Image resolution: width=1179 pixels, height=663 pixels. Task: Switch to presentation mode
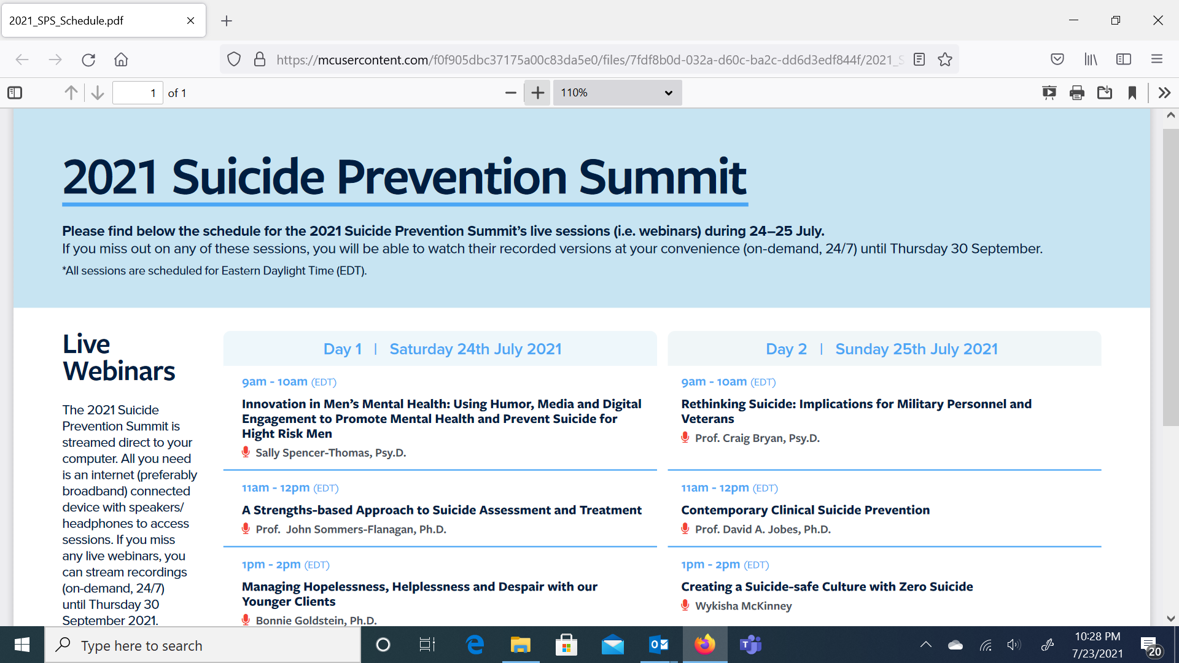(x=1049, y=93)
